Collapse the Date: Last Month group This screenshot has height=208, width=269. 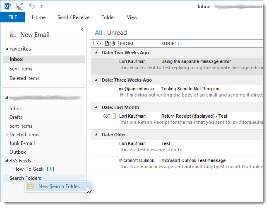[96, 107]
